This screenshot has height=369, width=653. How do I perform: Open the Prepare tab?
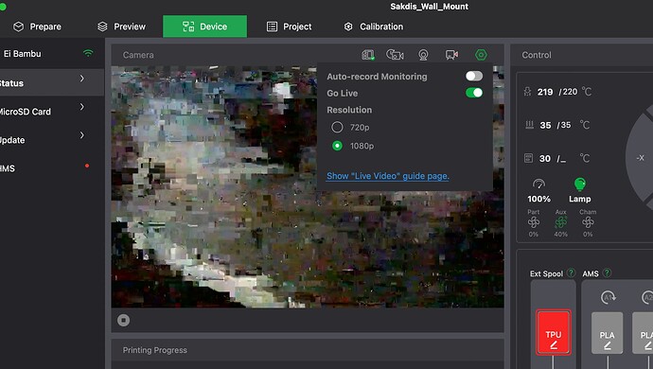pos(37,26)
